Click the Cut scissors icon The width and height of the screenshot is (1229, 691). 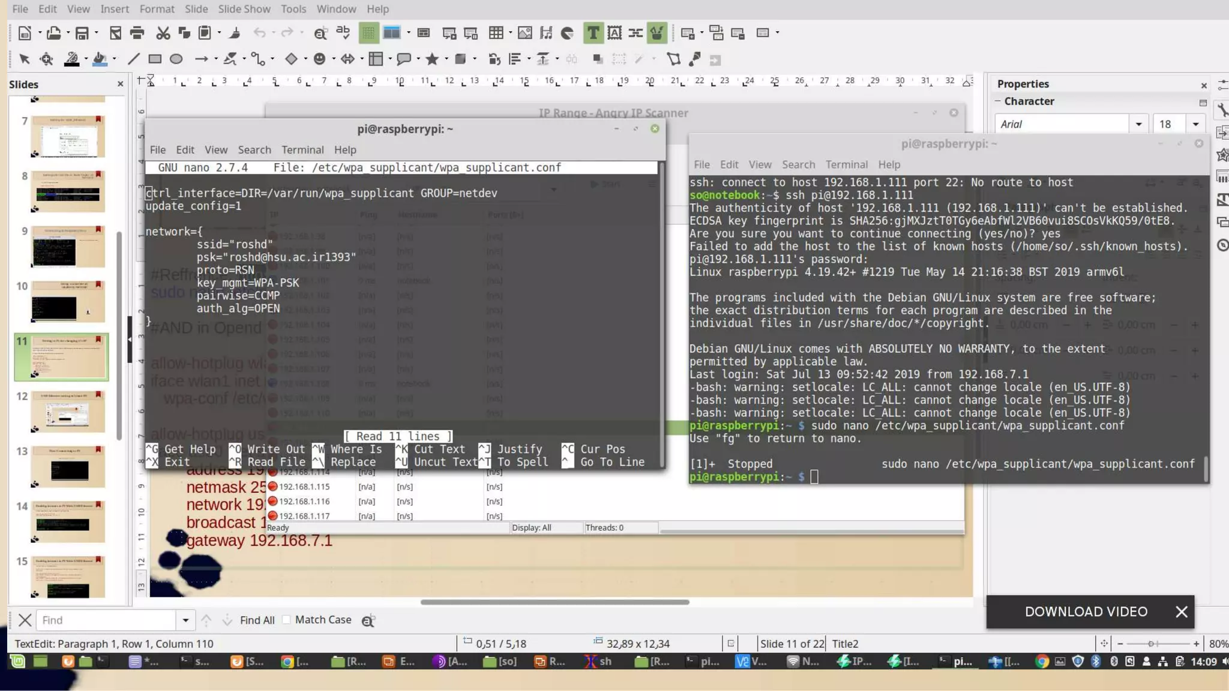tap(163, 33)
